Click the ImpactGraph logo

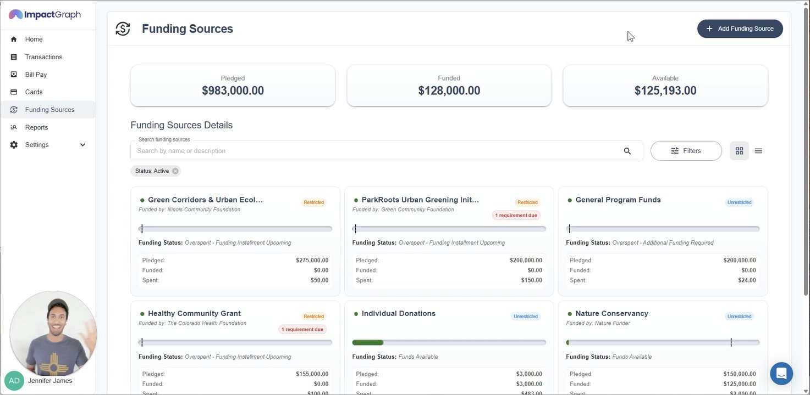(x=45, y=15)
